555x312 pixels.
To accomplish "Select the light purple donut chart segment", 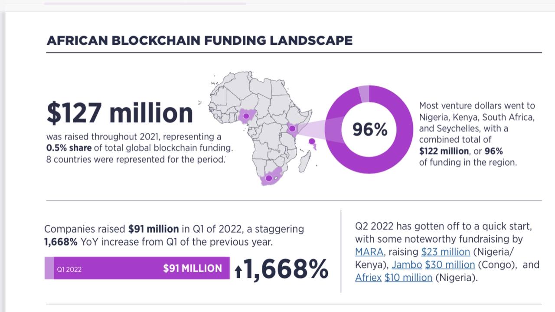I will (x=364, y=93).
